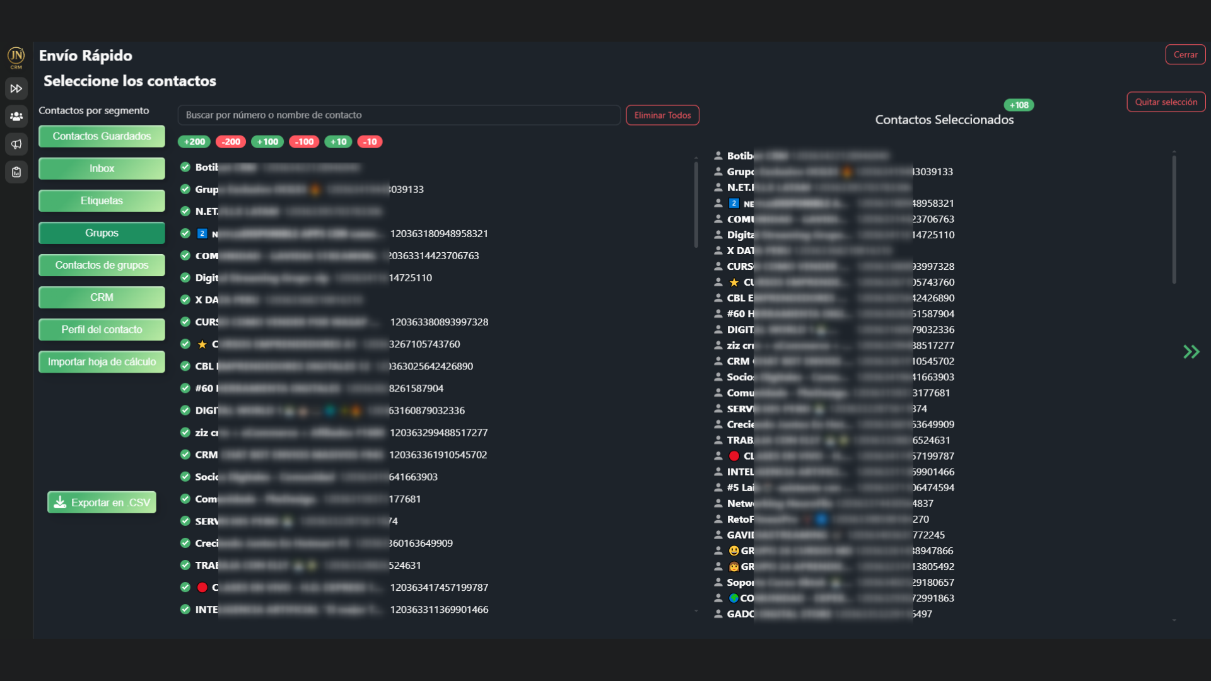Open the fast-forward quick send sidebar icon
Viewport: 1211px width, 681px height.
[x=16, y=89]
